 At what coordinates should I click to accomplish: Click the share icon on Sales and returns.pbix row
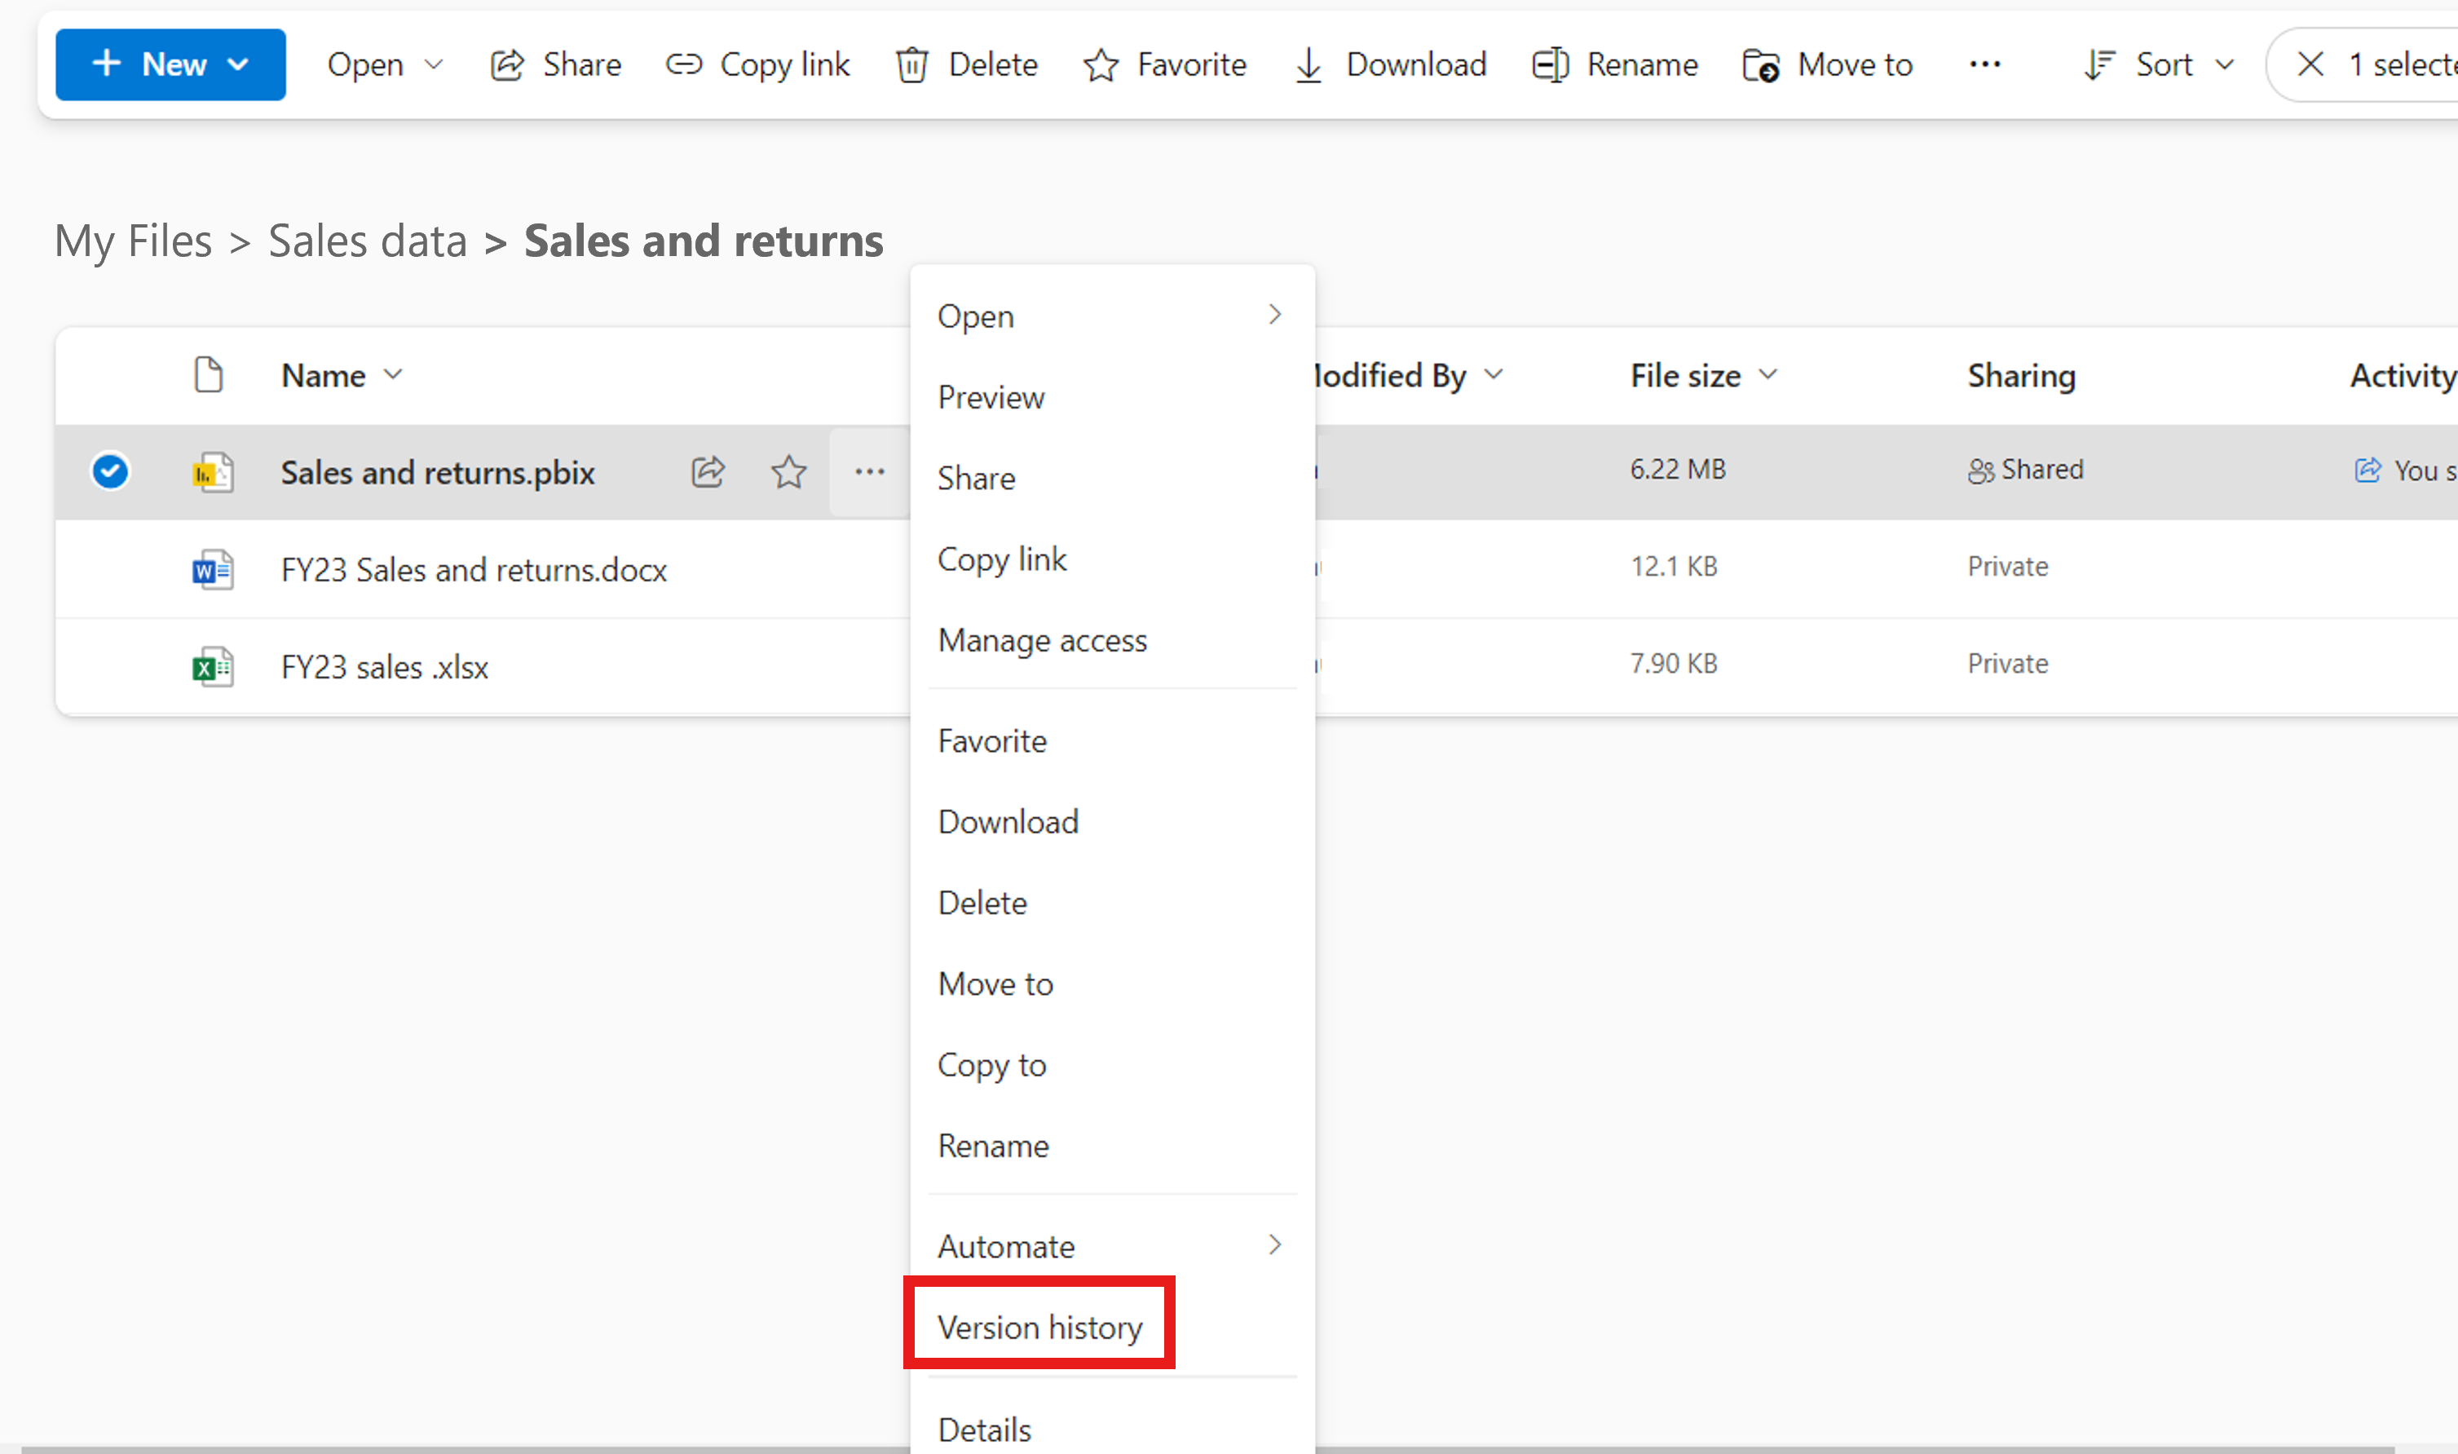[708, 471]
